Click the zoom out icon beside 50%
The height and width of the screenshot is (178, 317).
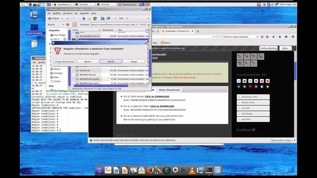coord(115,18)
